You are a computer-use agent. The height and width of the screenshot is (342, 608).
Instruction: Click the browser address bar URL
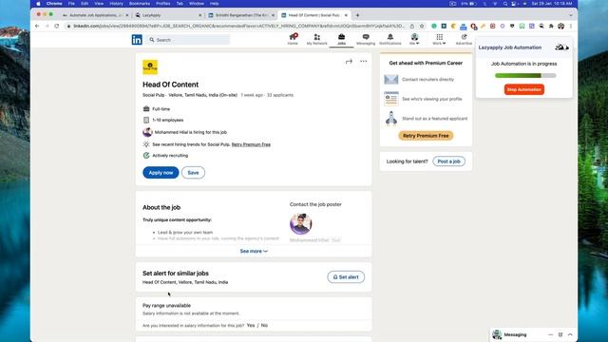point(238,26)
